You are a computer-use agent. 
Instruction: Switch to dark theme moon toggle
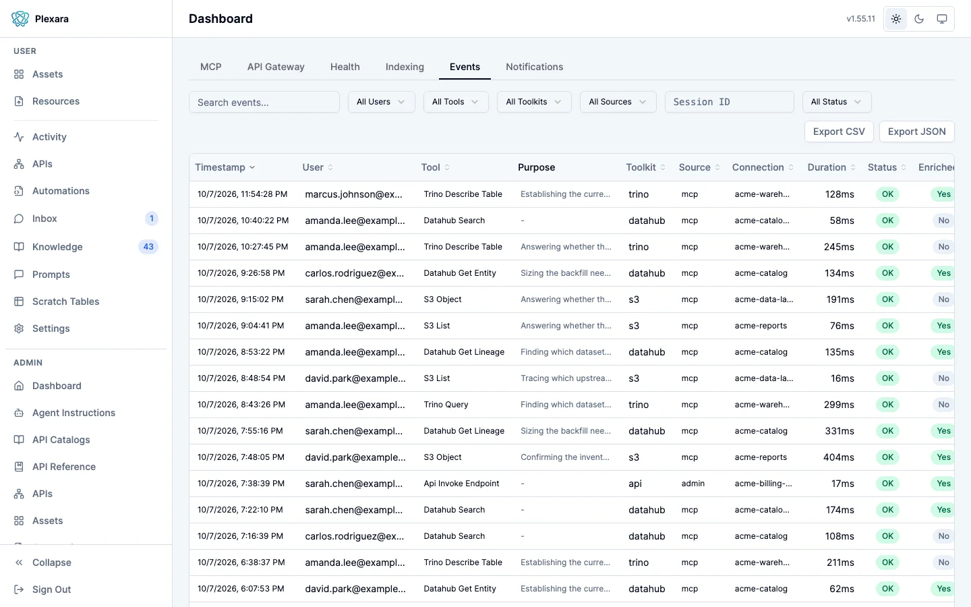[x=919, y=19]
